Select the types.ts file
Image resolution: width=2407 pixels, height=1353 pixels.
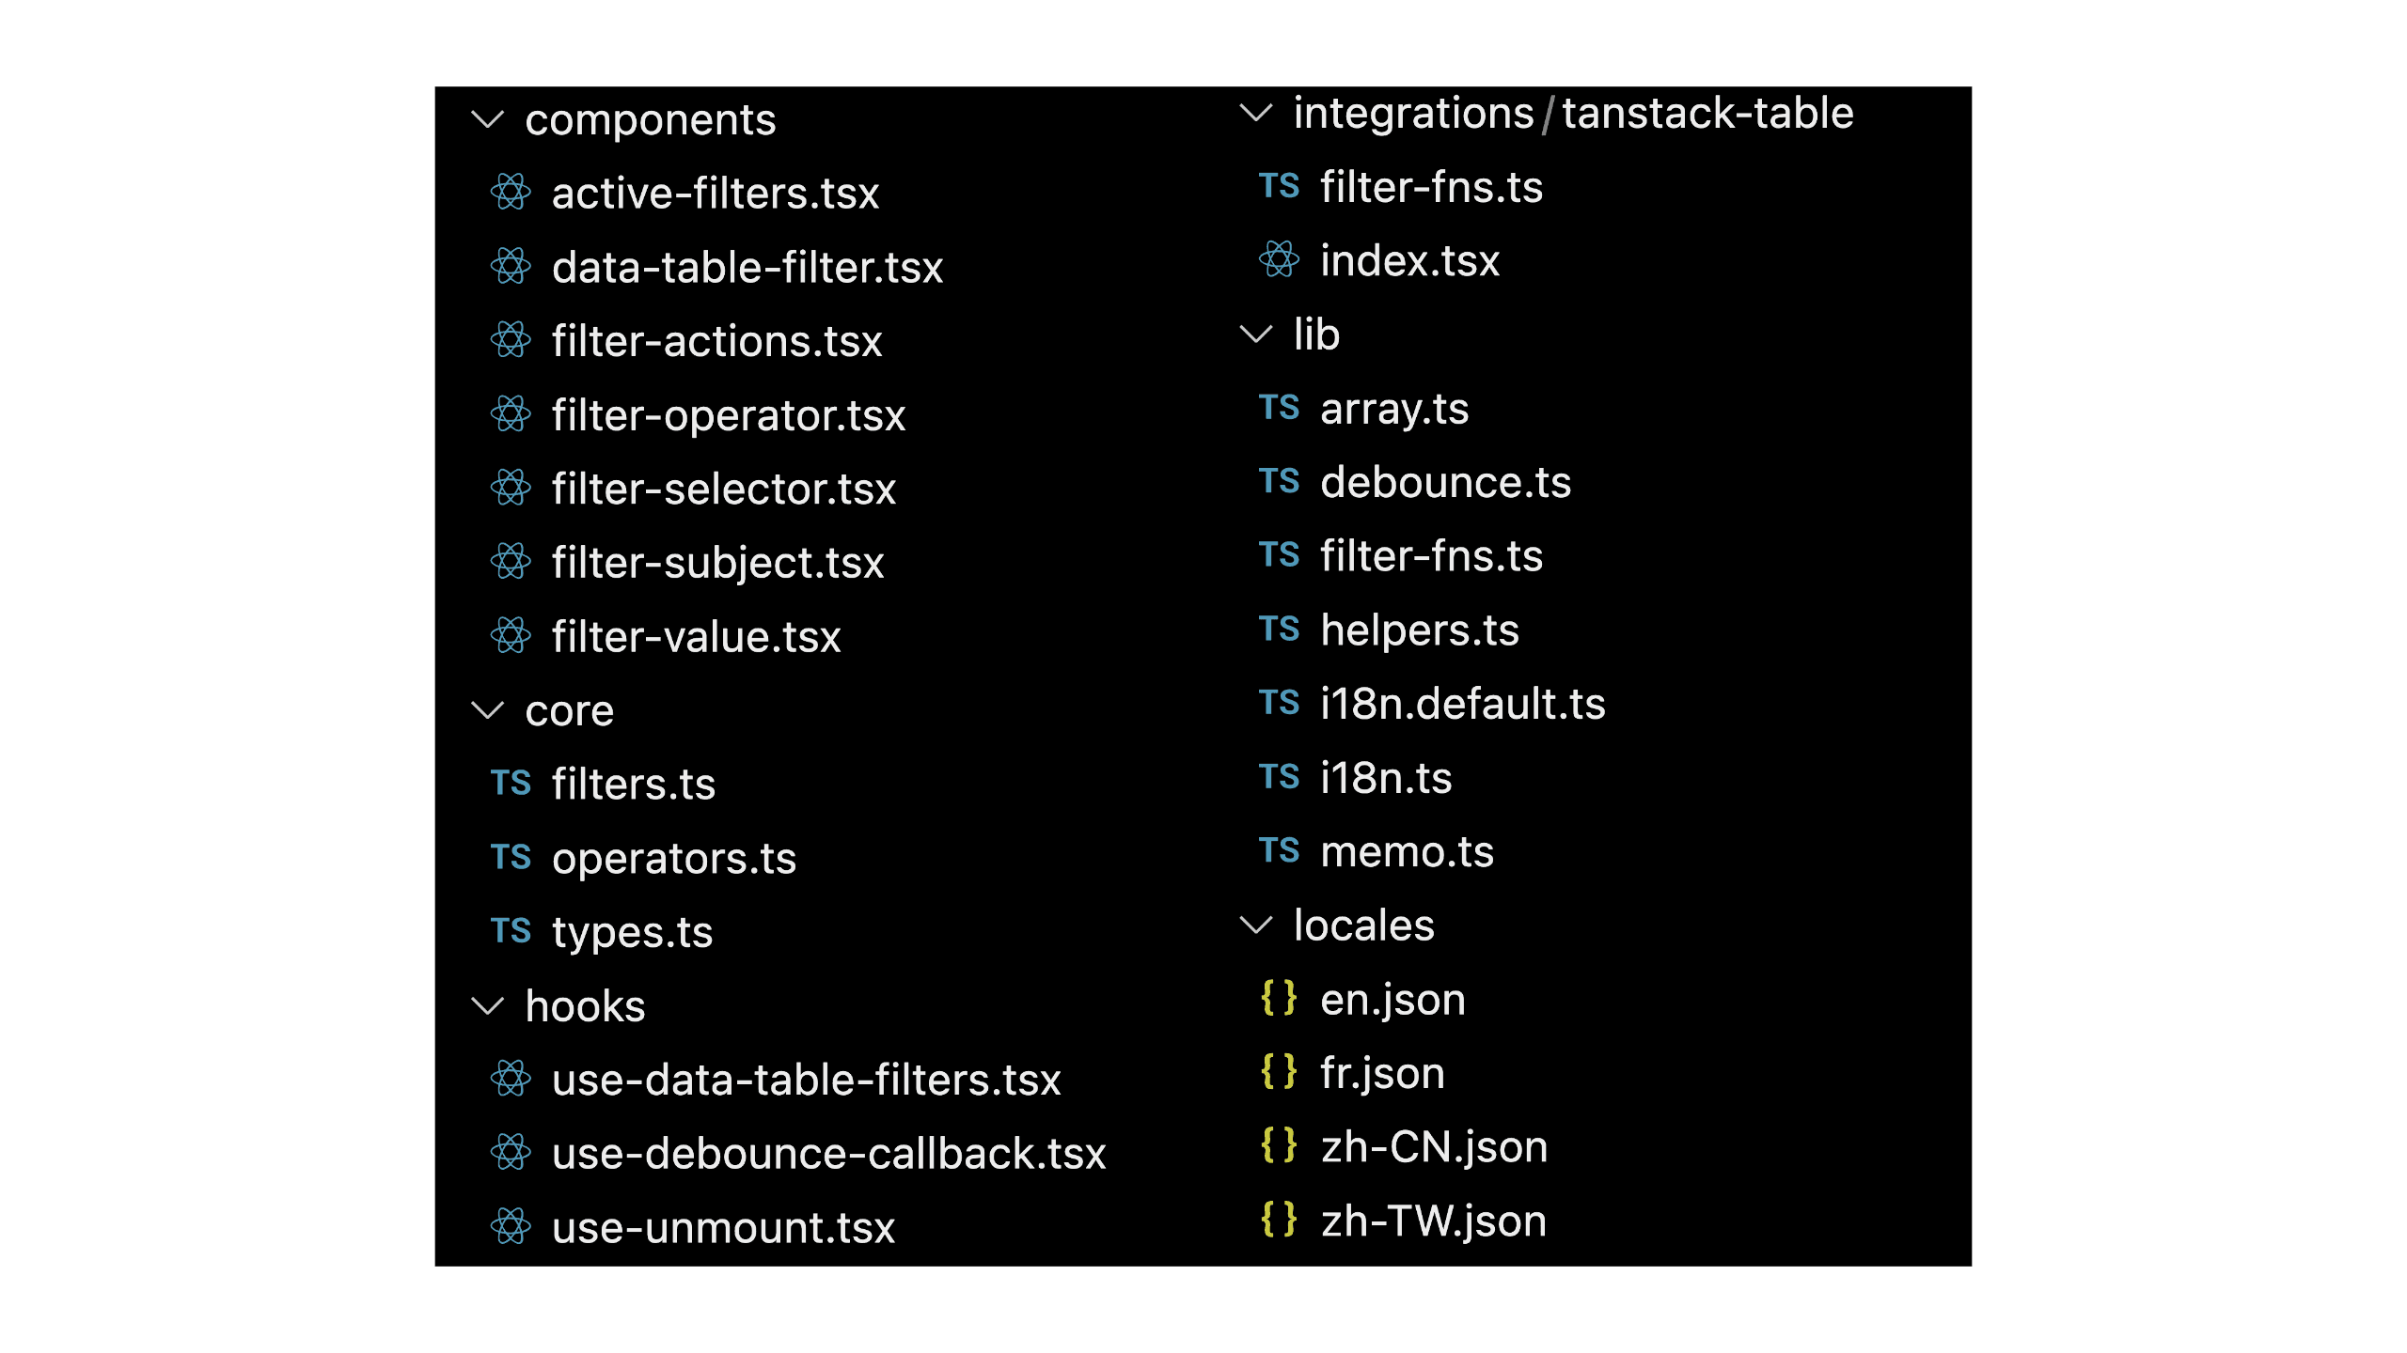click(x=632, y=931)
